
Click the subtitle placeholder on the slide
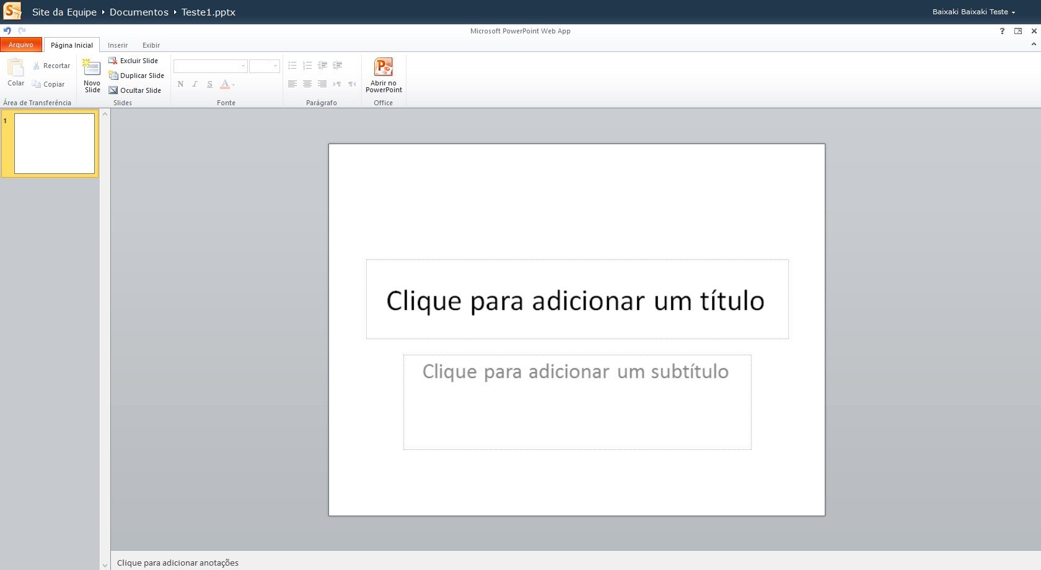point(577,402)
